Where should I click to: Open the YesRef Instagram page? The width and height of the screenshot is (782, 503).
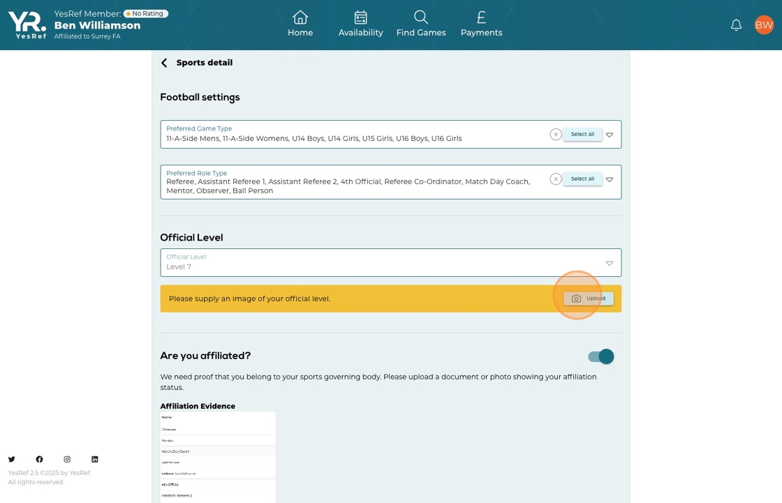pos(67,459)
